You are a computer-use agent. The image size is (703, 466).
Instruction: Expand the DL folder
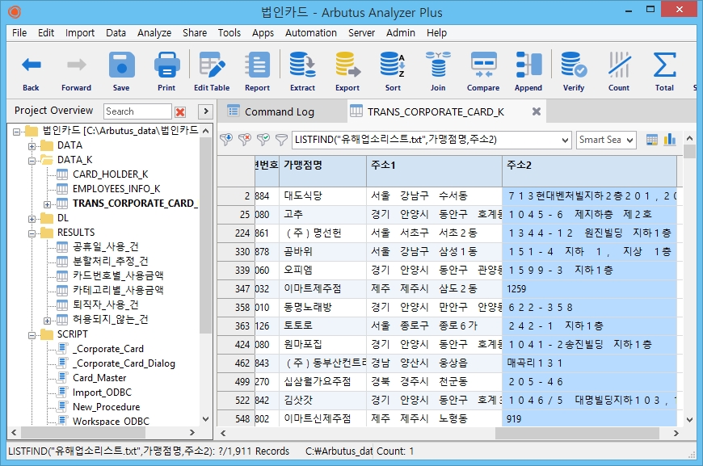click(32, 219)
